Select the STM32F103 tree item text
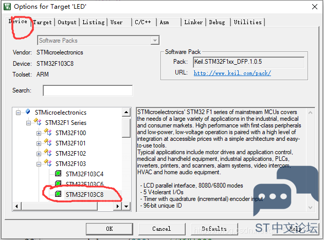This screenshot has height=240, width=324. (70, 164)
